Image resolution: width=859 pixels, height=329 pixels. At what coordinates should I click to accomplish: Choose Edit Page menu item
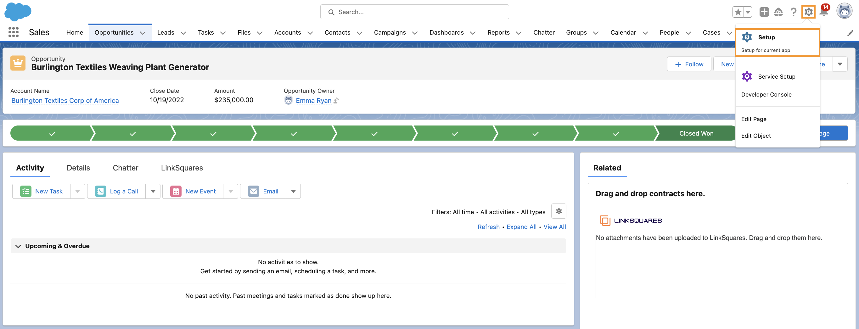777,119
